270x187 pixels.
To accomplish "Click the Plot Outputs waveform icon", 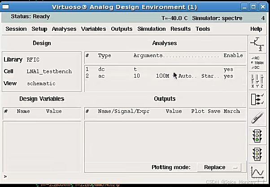I will coord(257,172).
